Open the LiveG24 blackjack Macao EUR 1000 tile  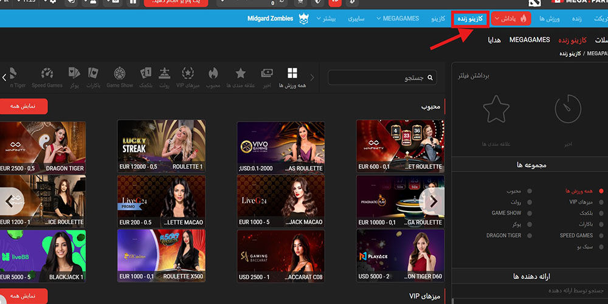[281, 201]
